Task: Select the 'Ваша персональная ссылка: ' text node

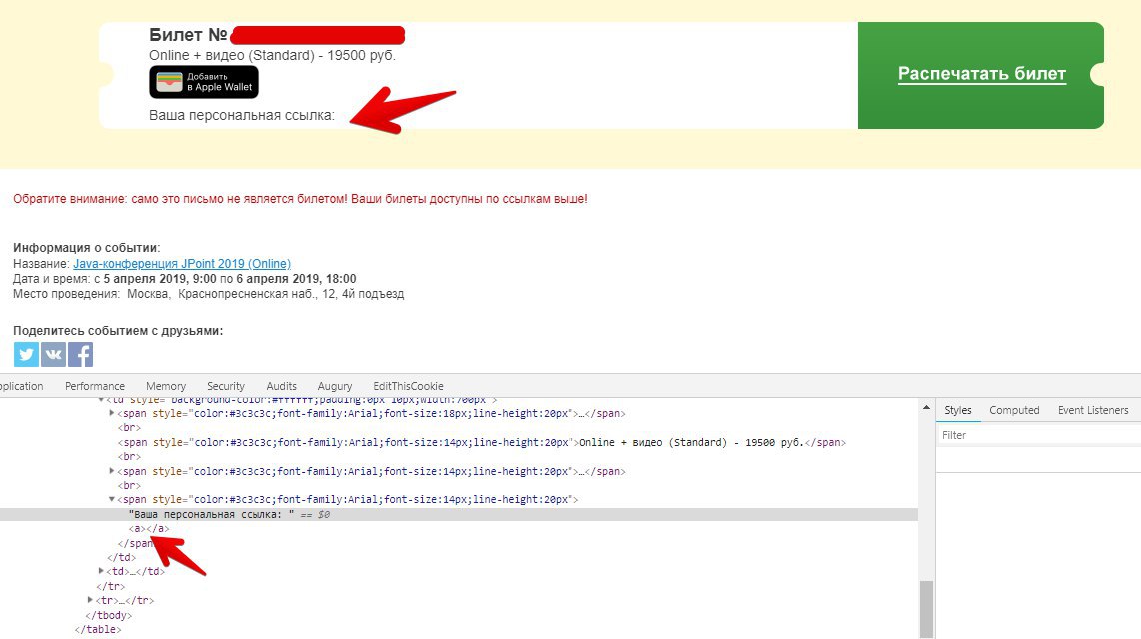Action: pyautogui.click(x=212, y=514)
